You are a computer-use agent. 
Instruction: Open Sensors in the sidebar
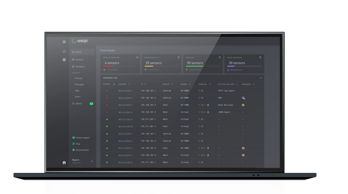click(x=79, y=59)
